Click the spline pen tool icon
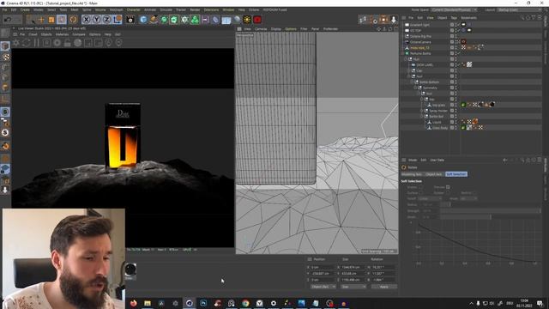Screen dimensions: 549x309 coord(154,20)
